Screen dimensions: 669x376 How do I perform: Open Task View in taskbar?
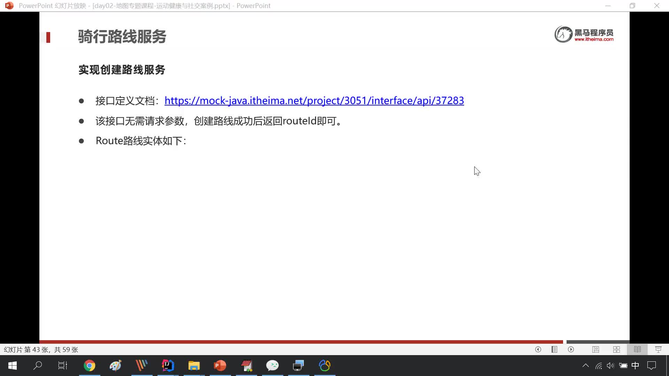[63, 366]
